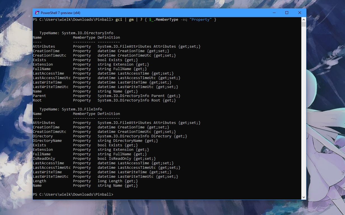Click 'bool Exists {get;}' under DirectoryInfo
This screenshot has height=215, width=345.
(118, 60)
